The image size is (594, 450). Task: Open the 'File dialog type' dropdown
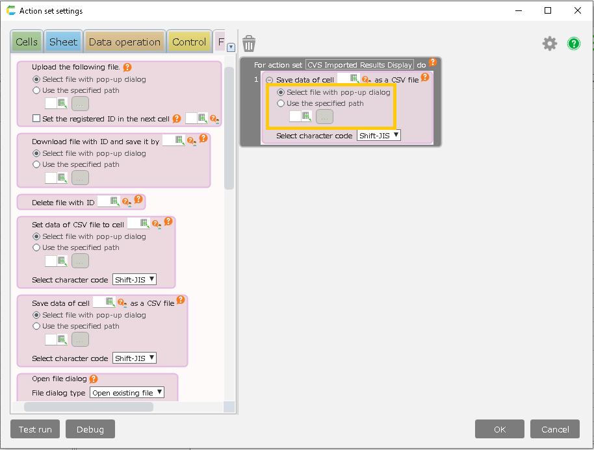[x=127, y=393]
